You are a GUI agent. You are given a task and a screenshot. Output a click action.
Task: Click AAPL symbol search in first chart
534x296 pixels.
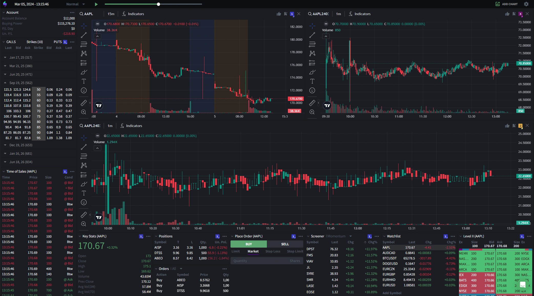tap(86, 14)
